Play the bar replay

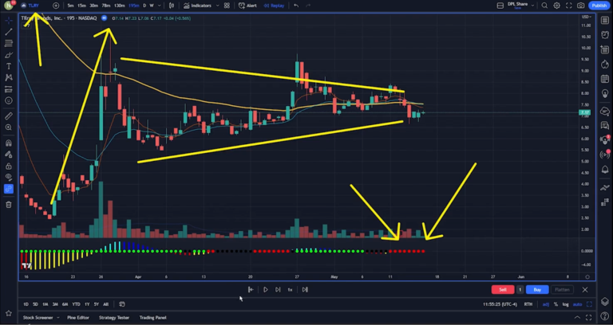pyautogui.click(x=266, y=290)
